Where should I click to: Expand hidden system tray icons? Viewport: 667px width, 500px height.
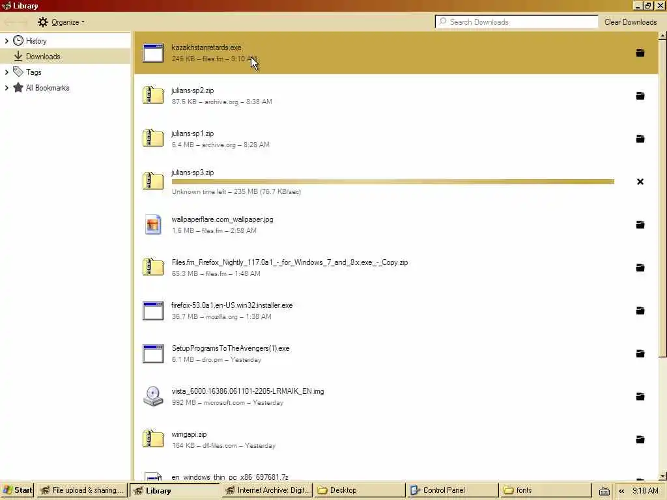pos(621,491)
